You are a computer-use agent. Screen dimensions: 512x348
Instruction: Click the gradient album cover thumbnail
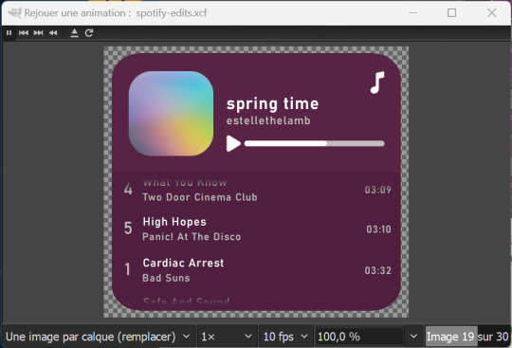[x=171, y=113]
